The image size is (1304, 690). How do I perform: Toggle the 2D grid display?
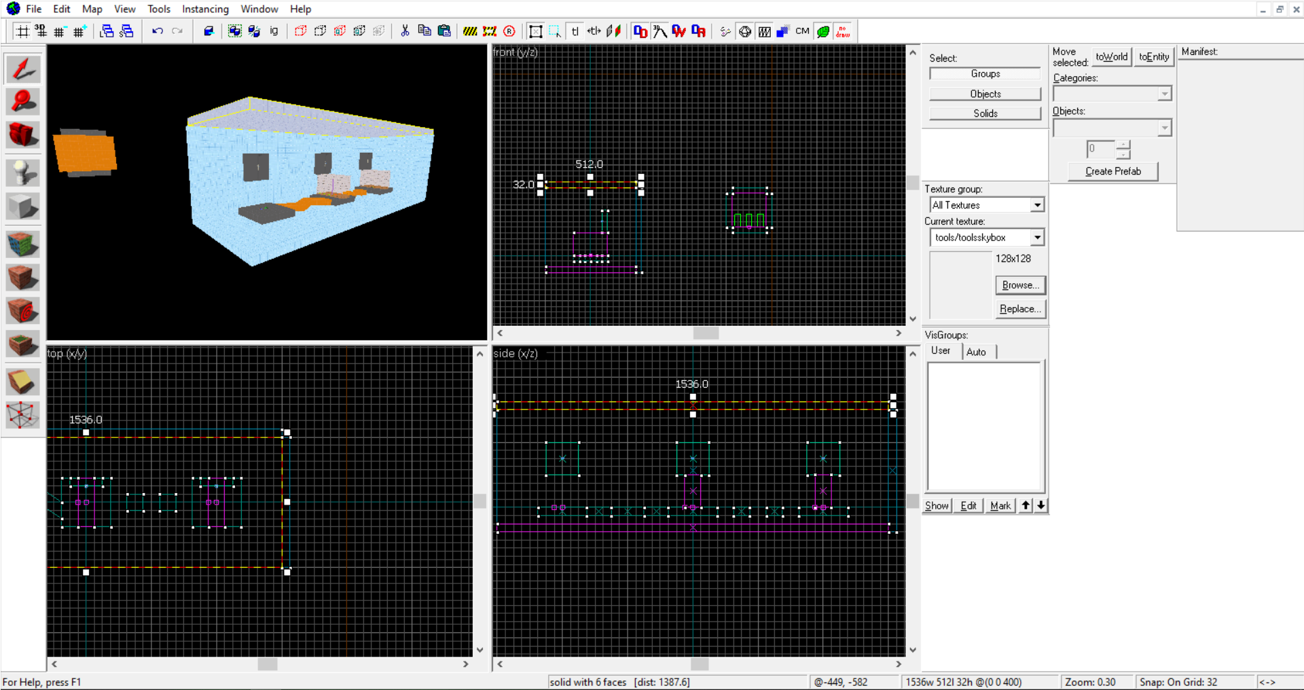point(22,31)
